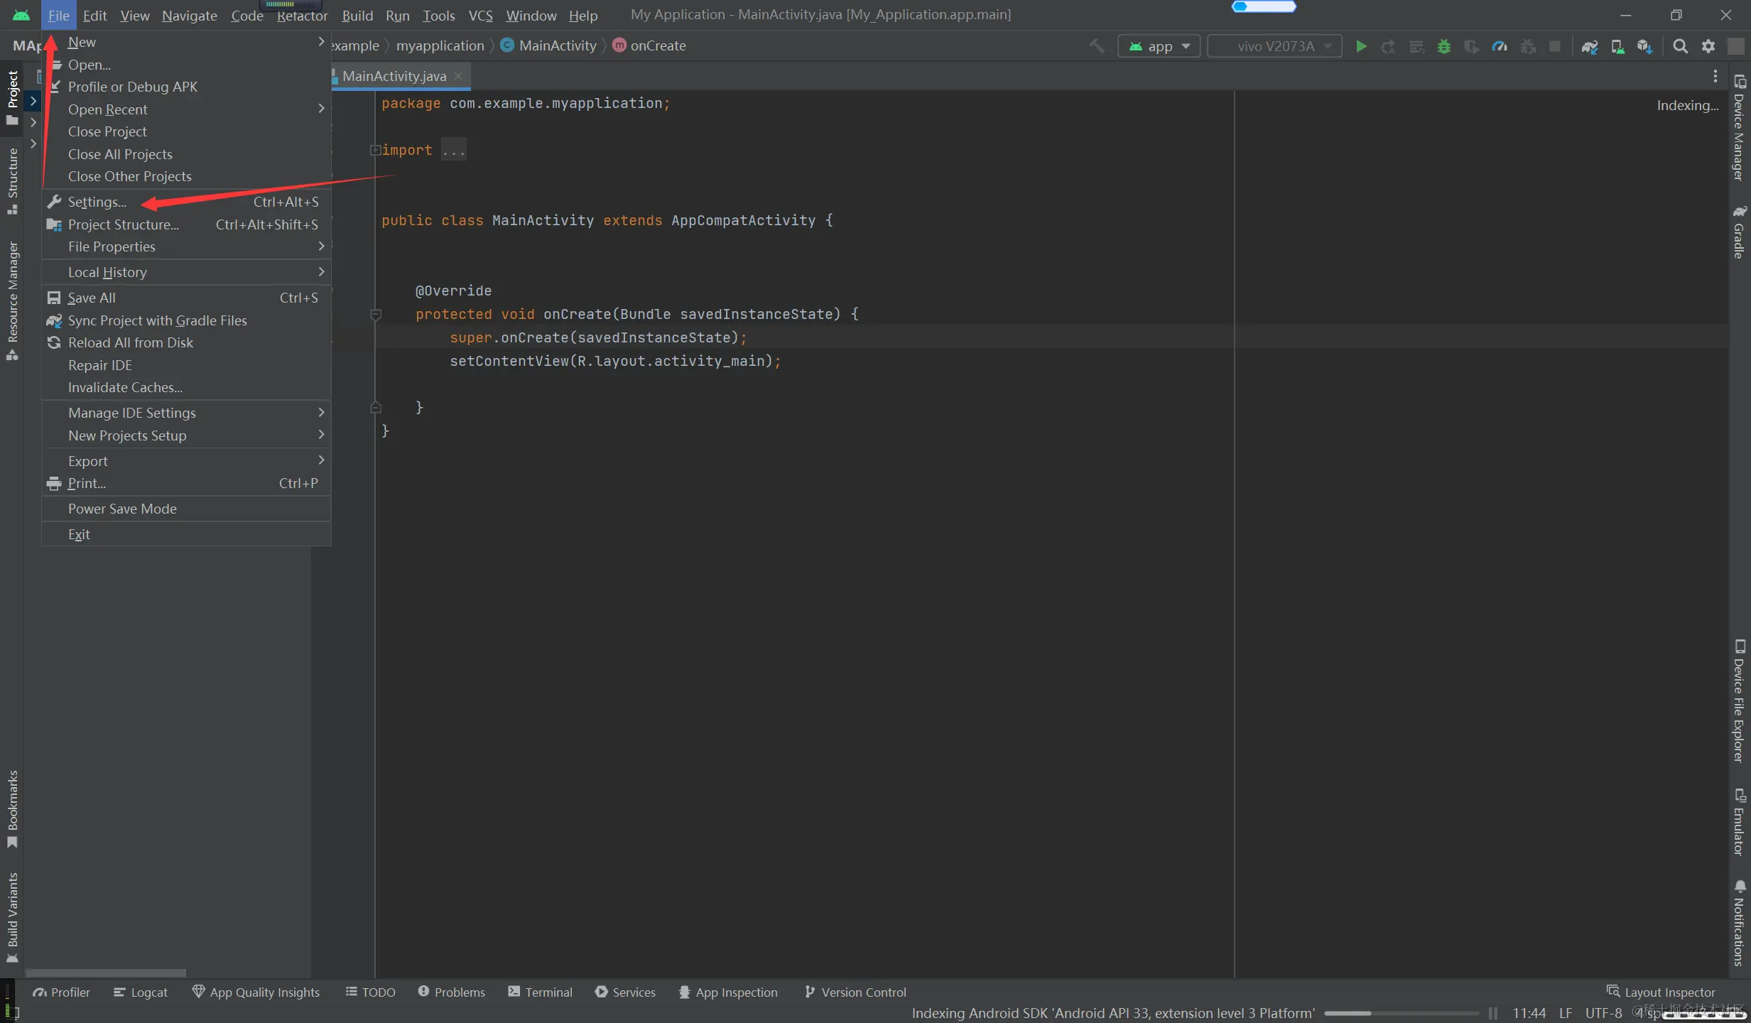
Task: Expand the File Properties submenu
Action: [186, 247]
